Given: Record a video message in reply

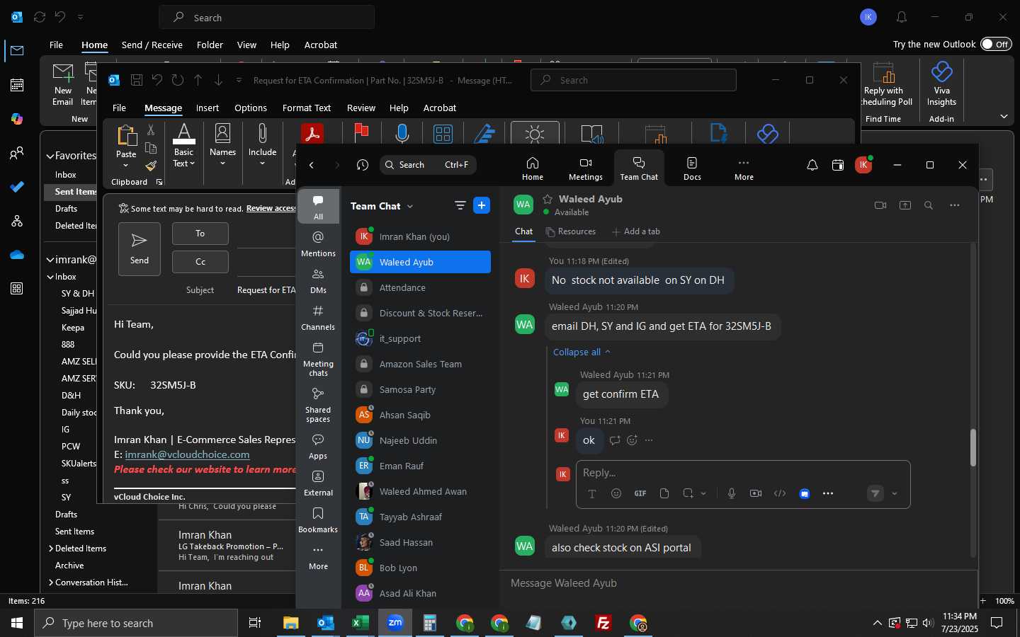Looking at the screenshot, I should point(756,493).
